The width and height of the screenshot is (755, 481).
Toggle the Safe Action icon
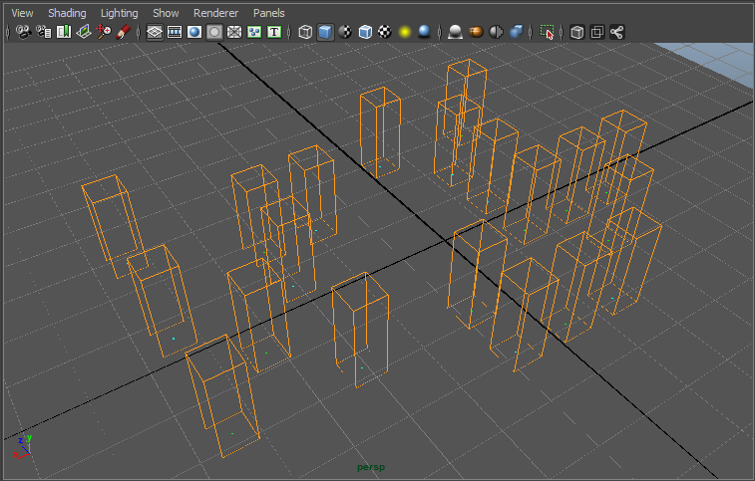coord(254,32)
